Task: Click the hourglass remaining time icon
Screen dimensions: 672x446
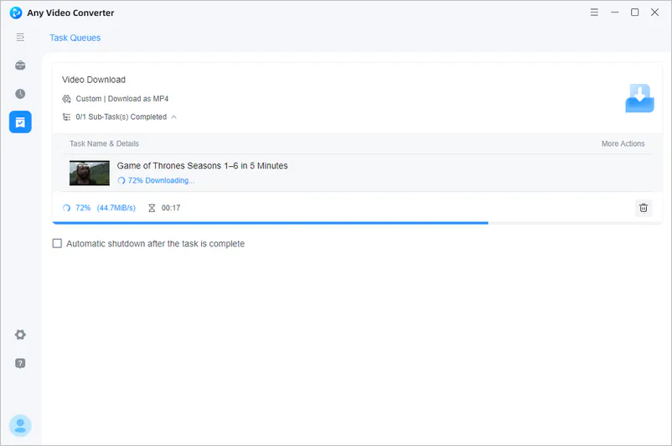Action: (x=152, y=208)
